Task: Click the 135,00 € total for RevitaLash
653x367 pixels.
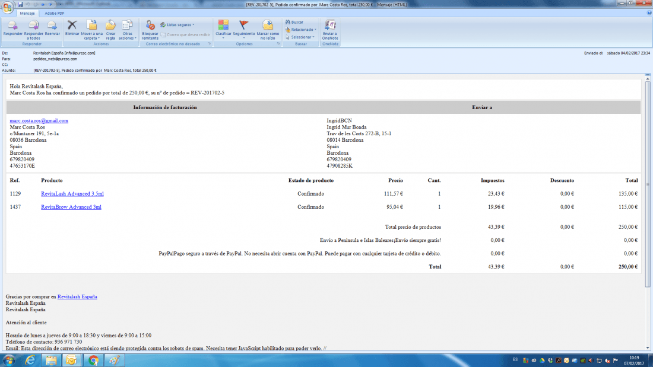Action: pos(628,194)
